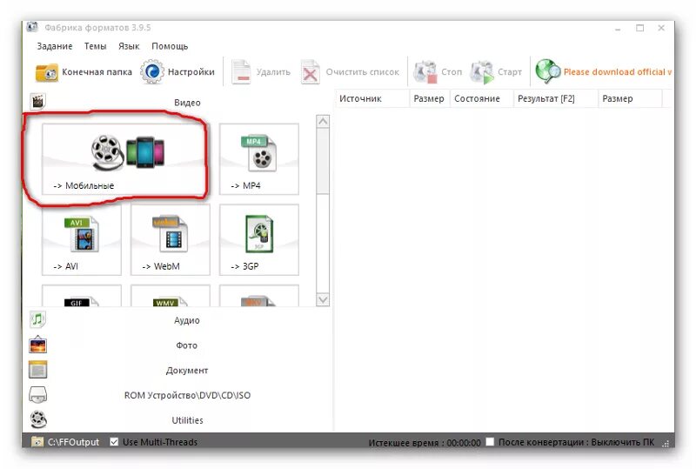Click the globe icon near download link

547,71
